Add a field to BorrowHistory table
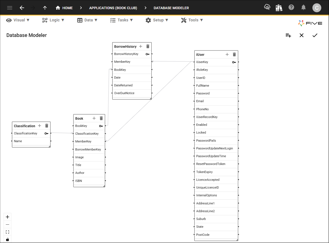This screenshot has height=243, width=329. pyautogui.click(x=141, y=46)
